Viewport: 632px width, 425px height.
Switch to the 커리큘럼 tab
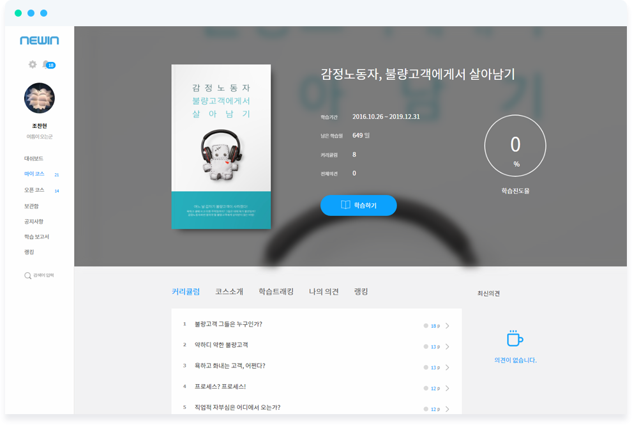click(x=185, y=291)
